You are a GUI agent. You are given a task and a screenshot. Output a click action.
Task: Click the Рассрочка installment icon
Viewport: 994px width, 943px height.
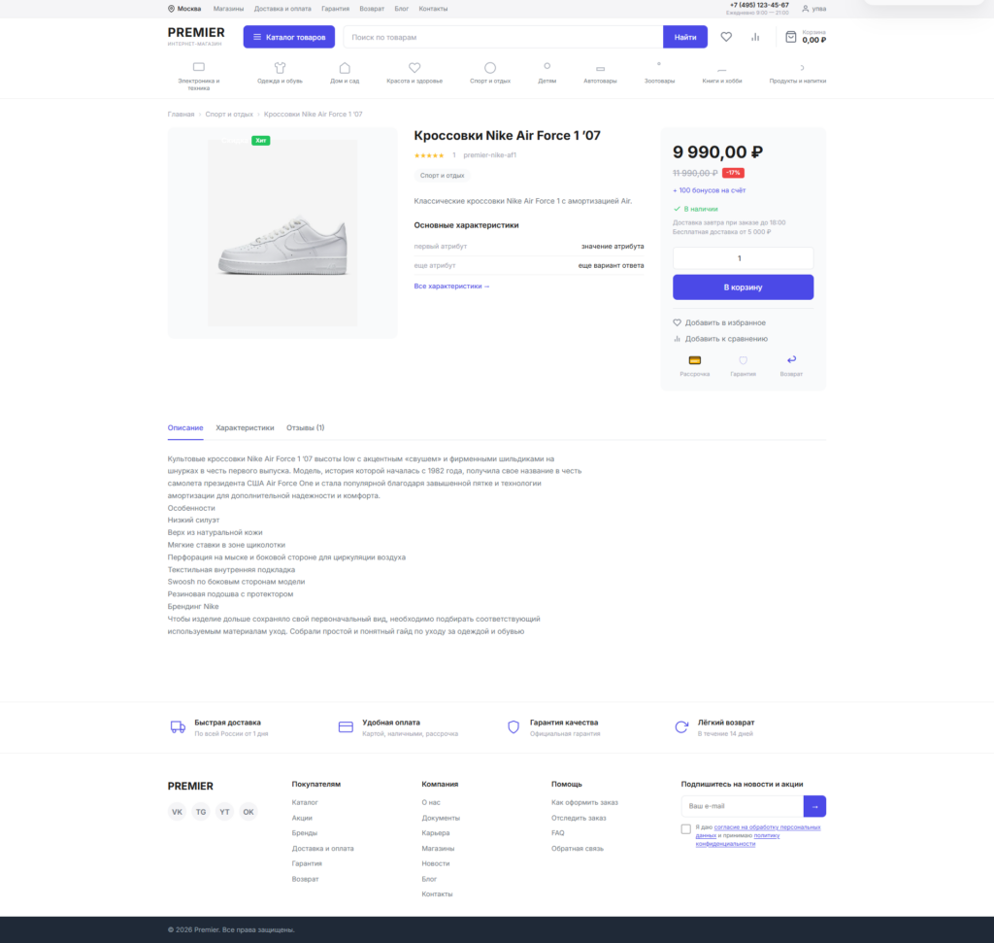pyautogui.click(x=695, y=360)
